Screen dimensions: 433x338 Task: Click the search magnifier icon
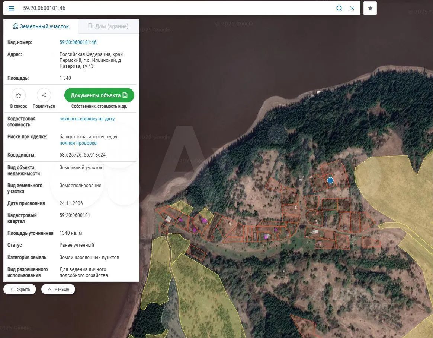(x=339, y=8)
